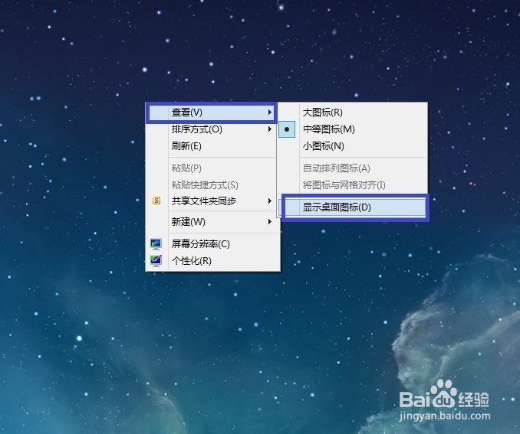This screenshot has width=520, height=434.
Task: Click the disabled 粘贴快捷方式(S) entry
Action: [x=211, y=184]
